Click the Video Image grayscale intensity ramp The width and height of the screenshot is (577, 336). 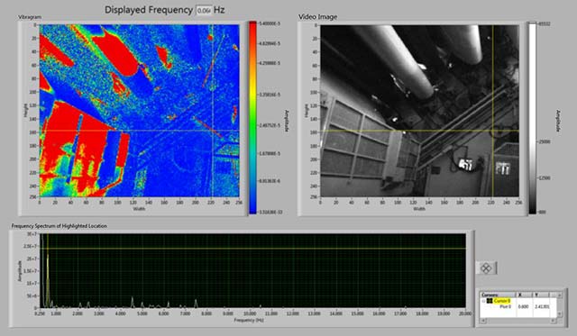[533, 118]
